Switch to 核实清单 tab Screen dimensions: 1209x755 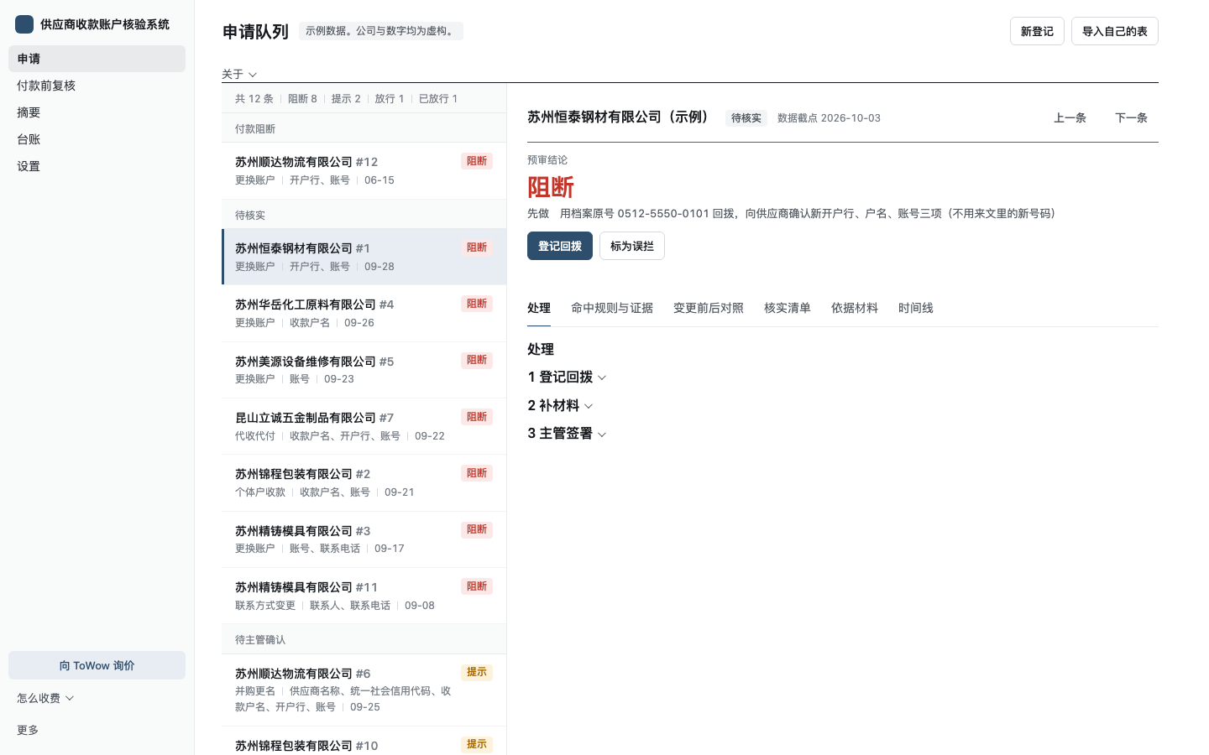[x=788, y=308]
